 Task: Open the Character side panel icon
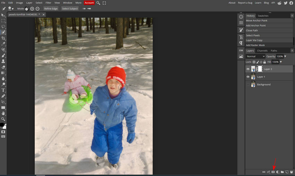click(241, 37)
